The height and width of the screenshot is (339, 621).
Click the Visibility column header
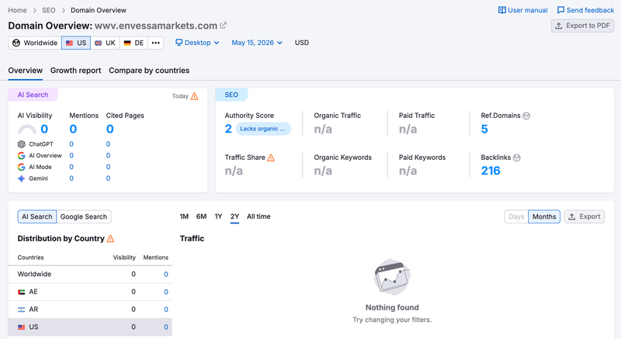(124, 258)
